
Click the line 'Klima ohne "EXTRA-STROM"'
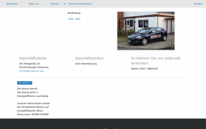(x=33, y=115)
